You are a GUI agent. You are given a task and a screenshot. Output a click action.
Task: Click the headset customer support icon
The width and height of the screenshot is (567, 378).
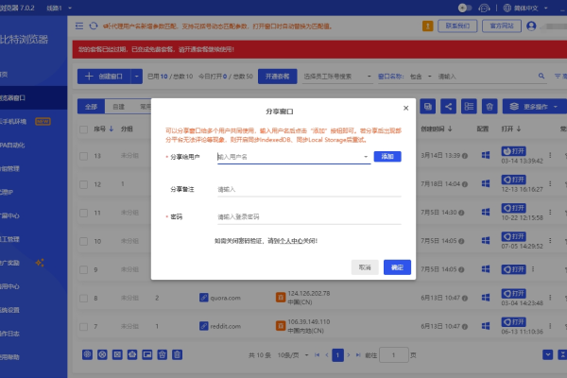point(484,8)
